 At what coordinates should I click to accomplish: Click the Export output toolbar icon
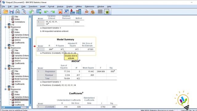click(x=31, y=12)
